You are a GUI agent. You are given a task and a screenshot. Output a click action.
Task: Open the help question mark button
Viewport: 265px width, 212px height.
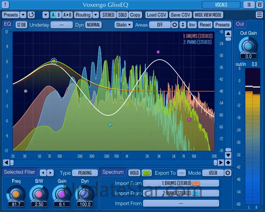click(x=5, y=5)
